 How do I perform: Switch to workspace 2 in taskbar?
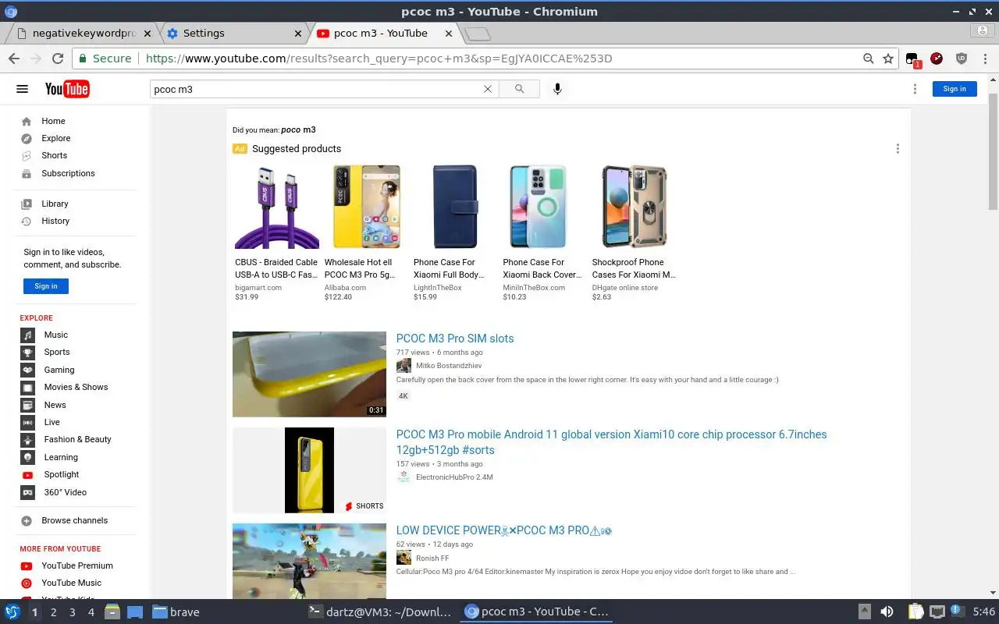point(54,612)
